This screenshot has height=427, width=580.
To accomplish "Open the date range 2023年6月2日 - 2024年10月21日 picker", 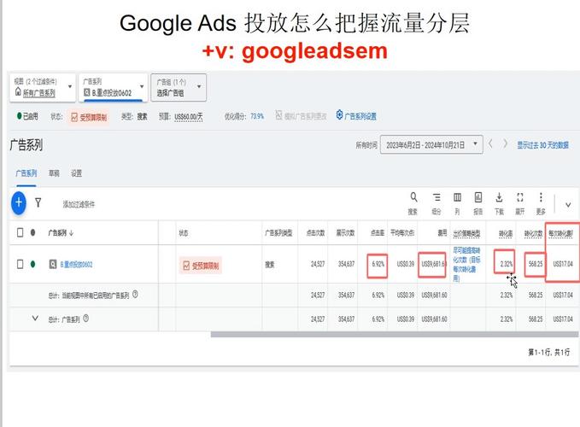I will tap(431, 144).
